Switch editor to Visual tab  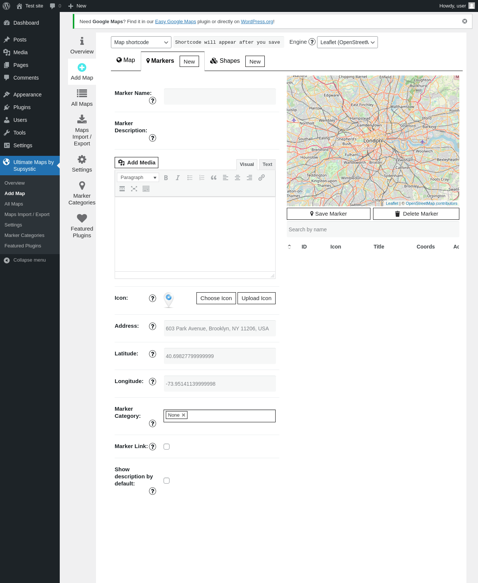pos(247,164)
